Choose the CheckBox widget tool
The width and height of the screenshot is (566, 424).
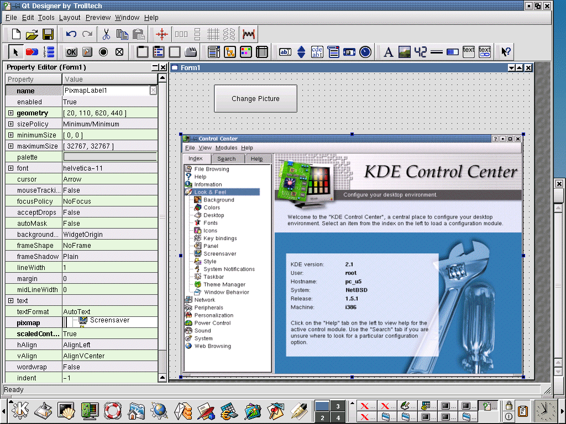tap(119, 52)
